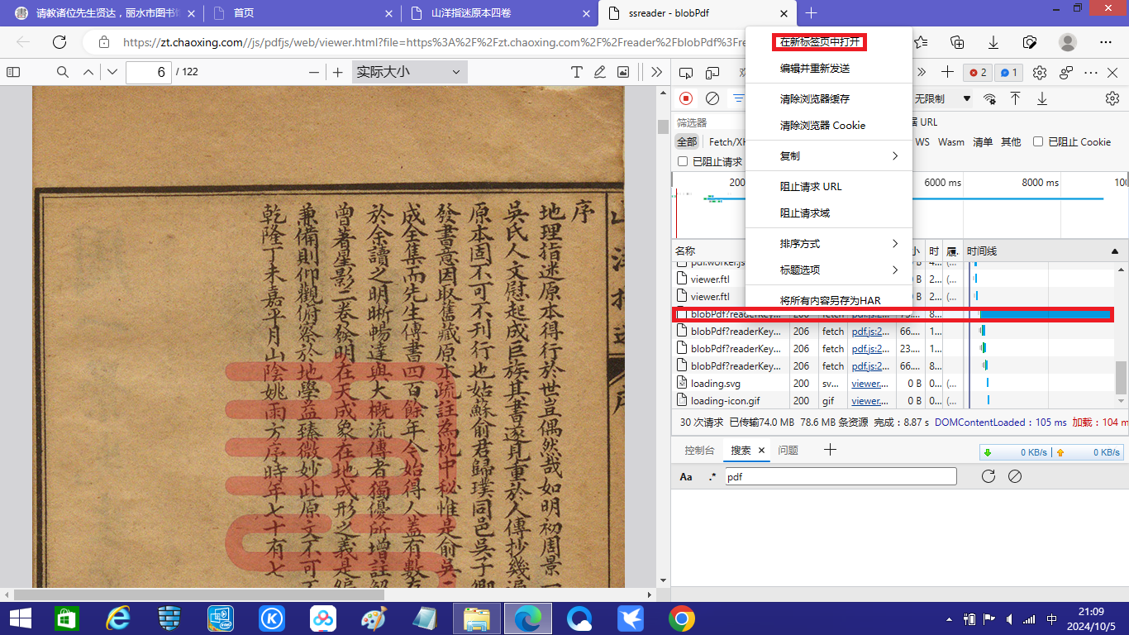Select the loading.svg request row
Viewport: 1129px width, 635px height.
(x=893, y=383)
